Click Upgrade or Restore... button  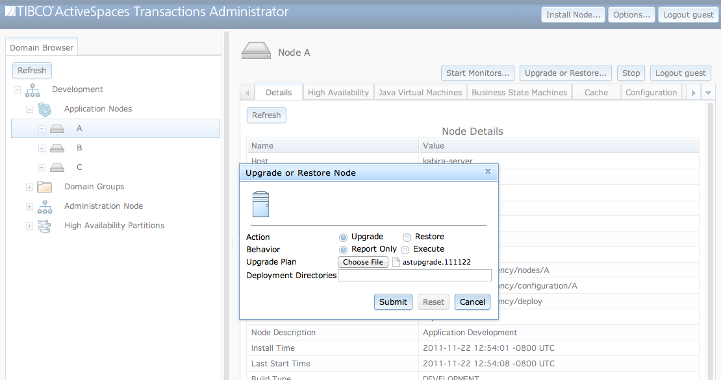click(x=566, y=73)
